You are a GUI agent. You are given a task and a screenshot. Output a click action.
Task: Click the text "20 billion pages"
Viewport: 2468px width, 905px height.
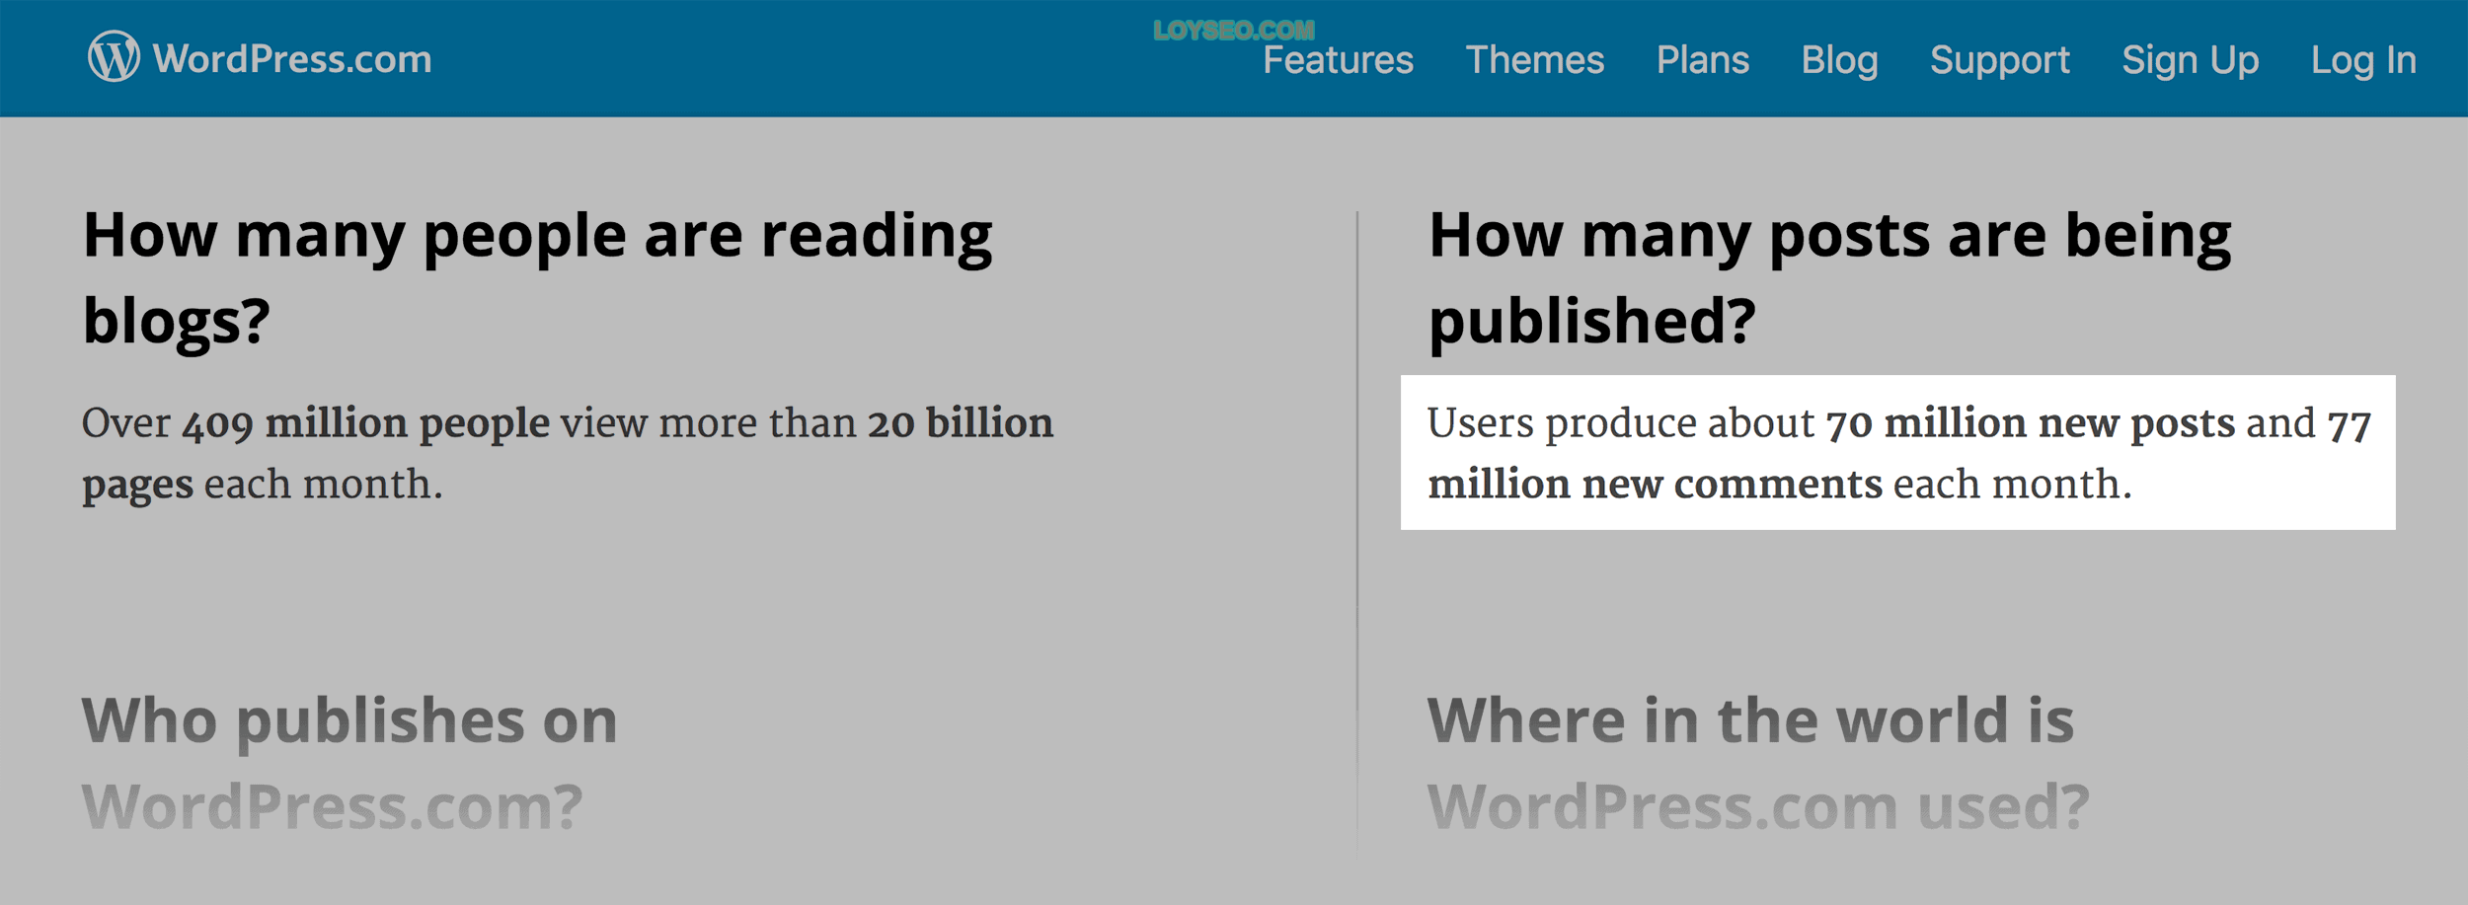[568, 454]
